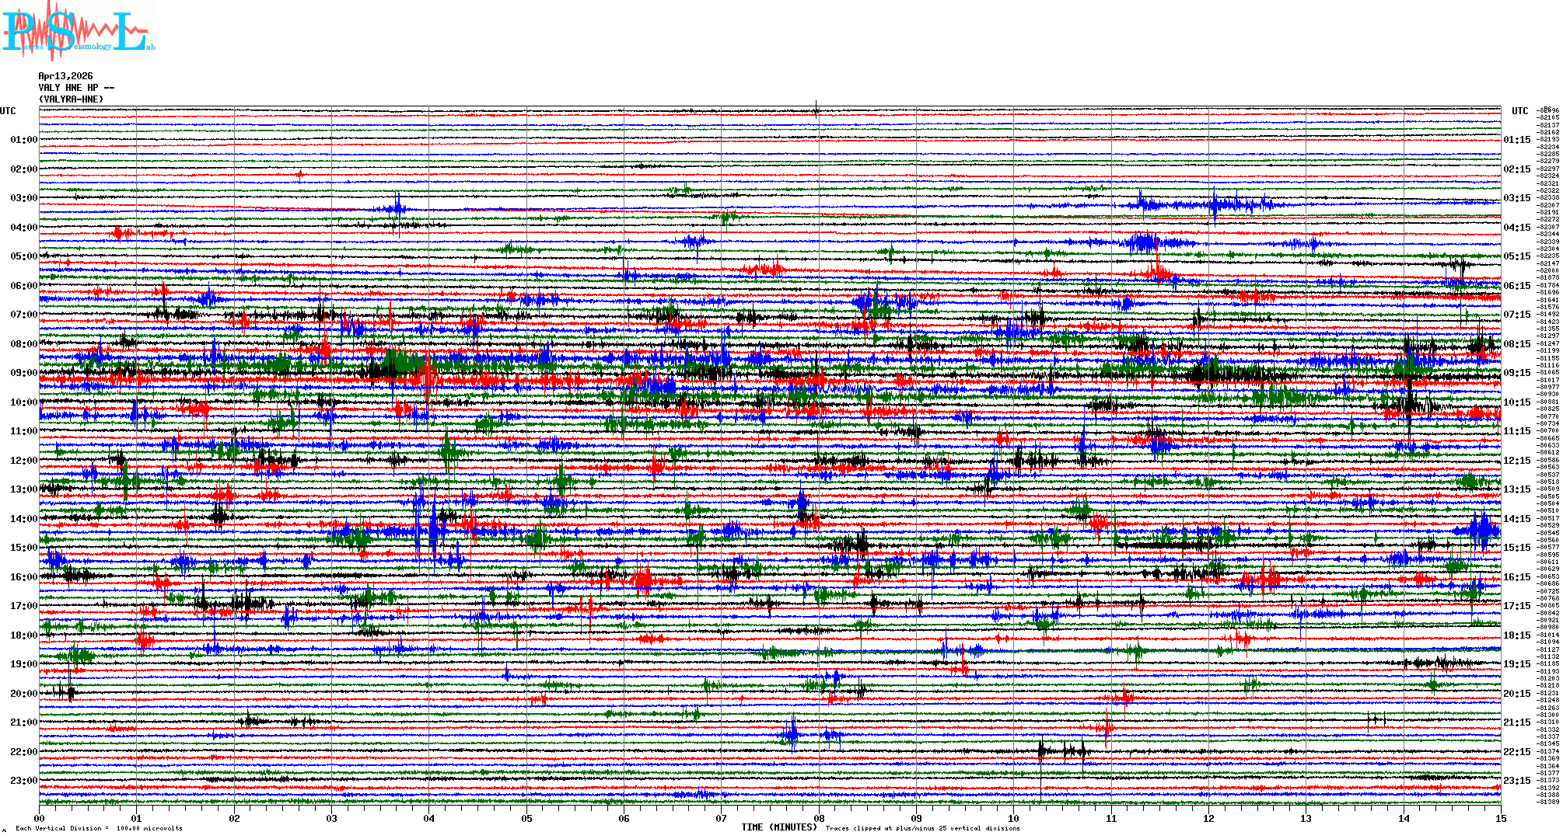
Task: Click the right UTC axis header
Action: 1519,111
